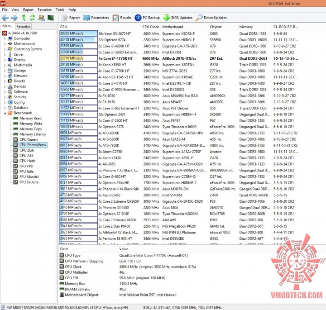Open the CPU Queen benchmark
The width and height of the screenshot is (326, 310).
point(25,140)
